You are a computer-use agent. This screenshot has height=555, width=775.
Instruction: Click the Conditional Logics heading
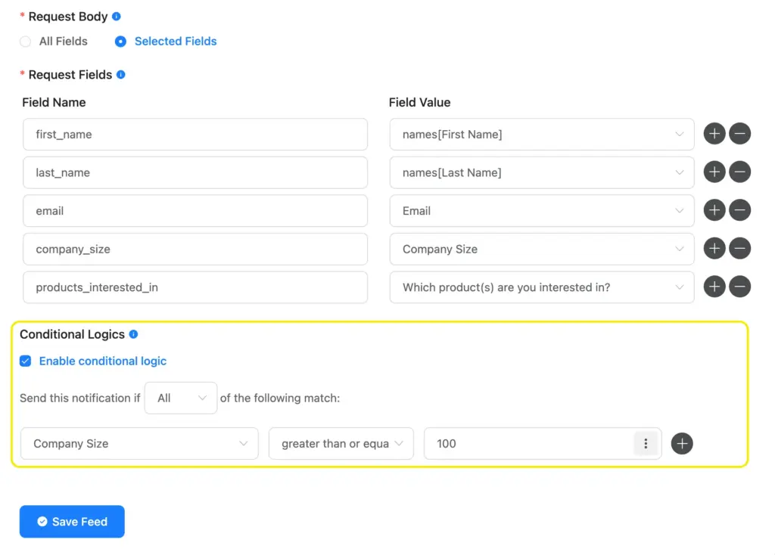[72, 334]
